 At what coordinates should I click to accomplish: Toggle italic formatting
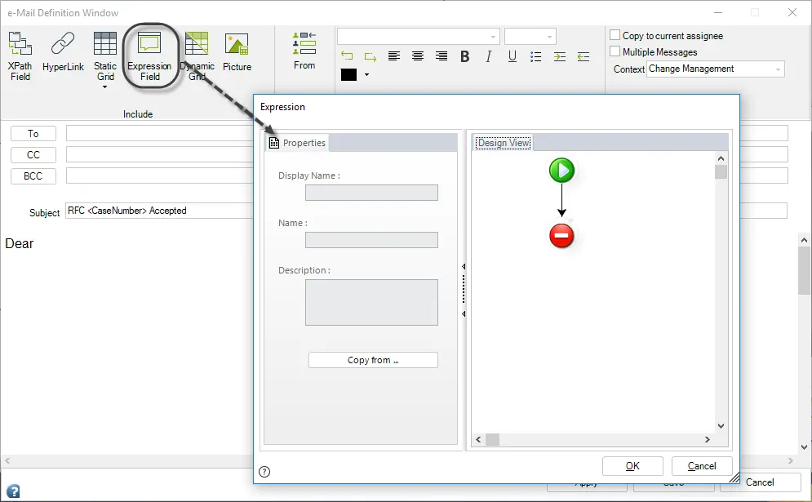(488, 56)
